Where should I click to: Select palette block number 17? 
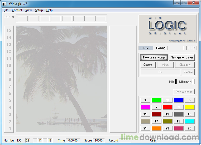click(156, 121)
